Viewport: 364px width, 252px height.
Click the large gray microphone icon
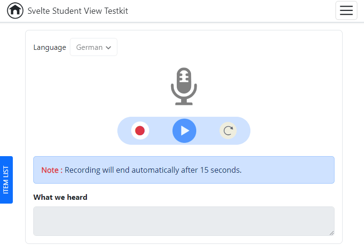coord(184,86)
